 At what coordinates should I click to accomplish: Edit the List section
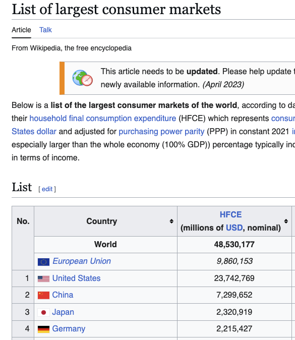point(47,189)
